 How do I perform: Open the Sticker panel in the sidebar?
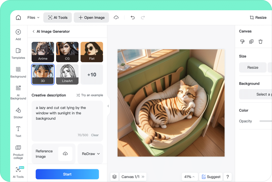click(18, 112)
